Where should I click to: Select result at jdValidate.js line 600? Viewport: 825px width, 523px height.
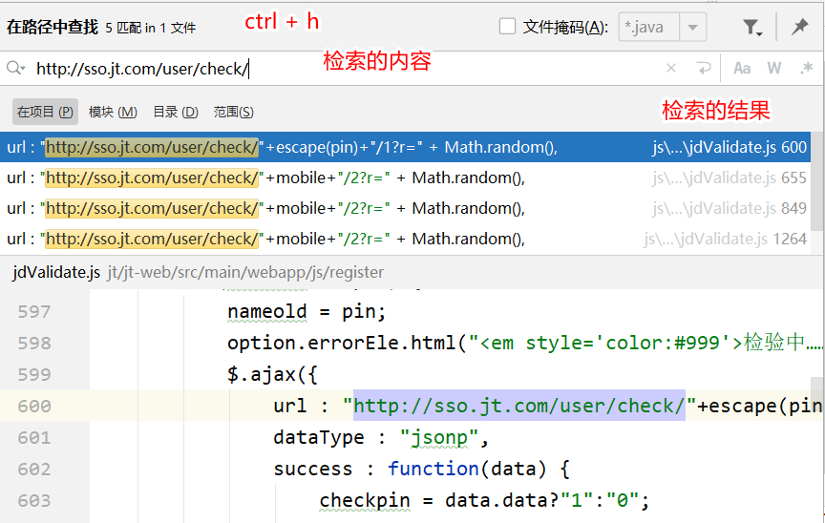(405, 147)
